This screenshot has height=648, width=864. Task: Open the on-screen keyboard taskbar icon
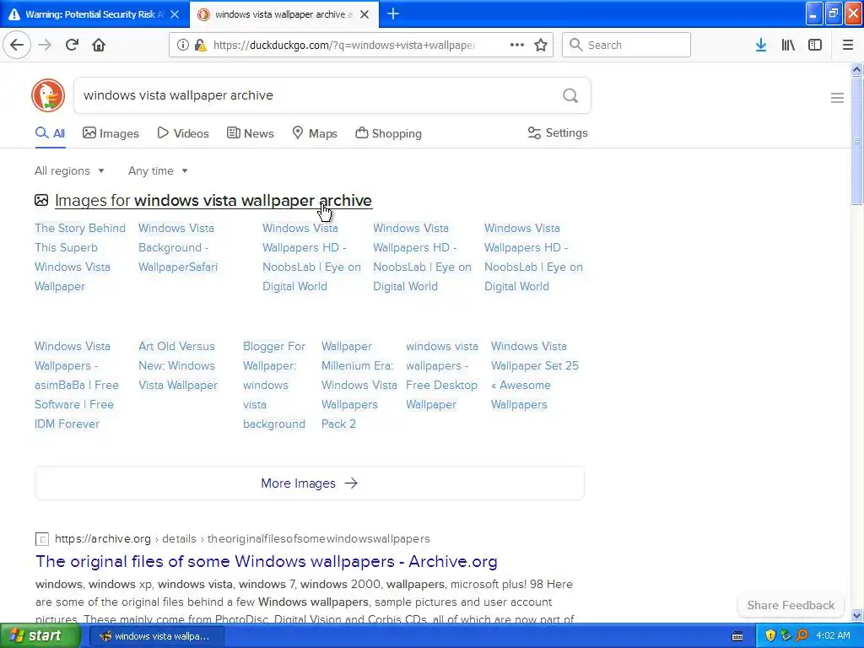737,636
